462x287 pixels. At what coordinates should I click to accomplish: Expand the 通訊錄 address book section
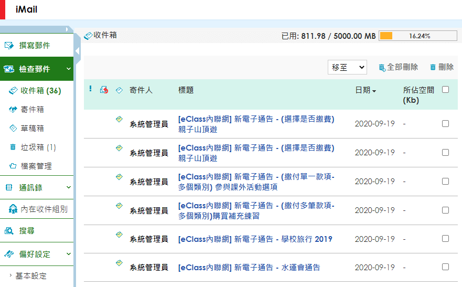(x=69, y=187)
